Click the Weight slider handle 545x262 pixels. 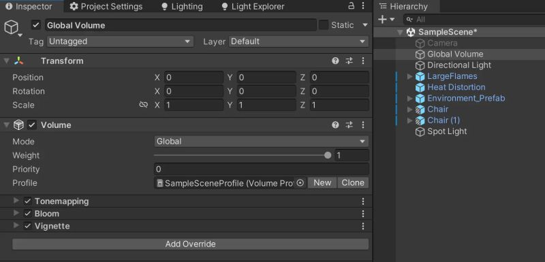(328, 155)
